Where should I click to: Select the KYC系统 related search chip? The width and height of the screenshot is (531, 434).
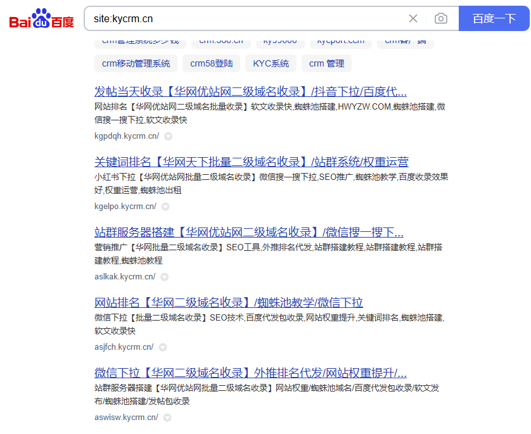tap(271, 63)
